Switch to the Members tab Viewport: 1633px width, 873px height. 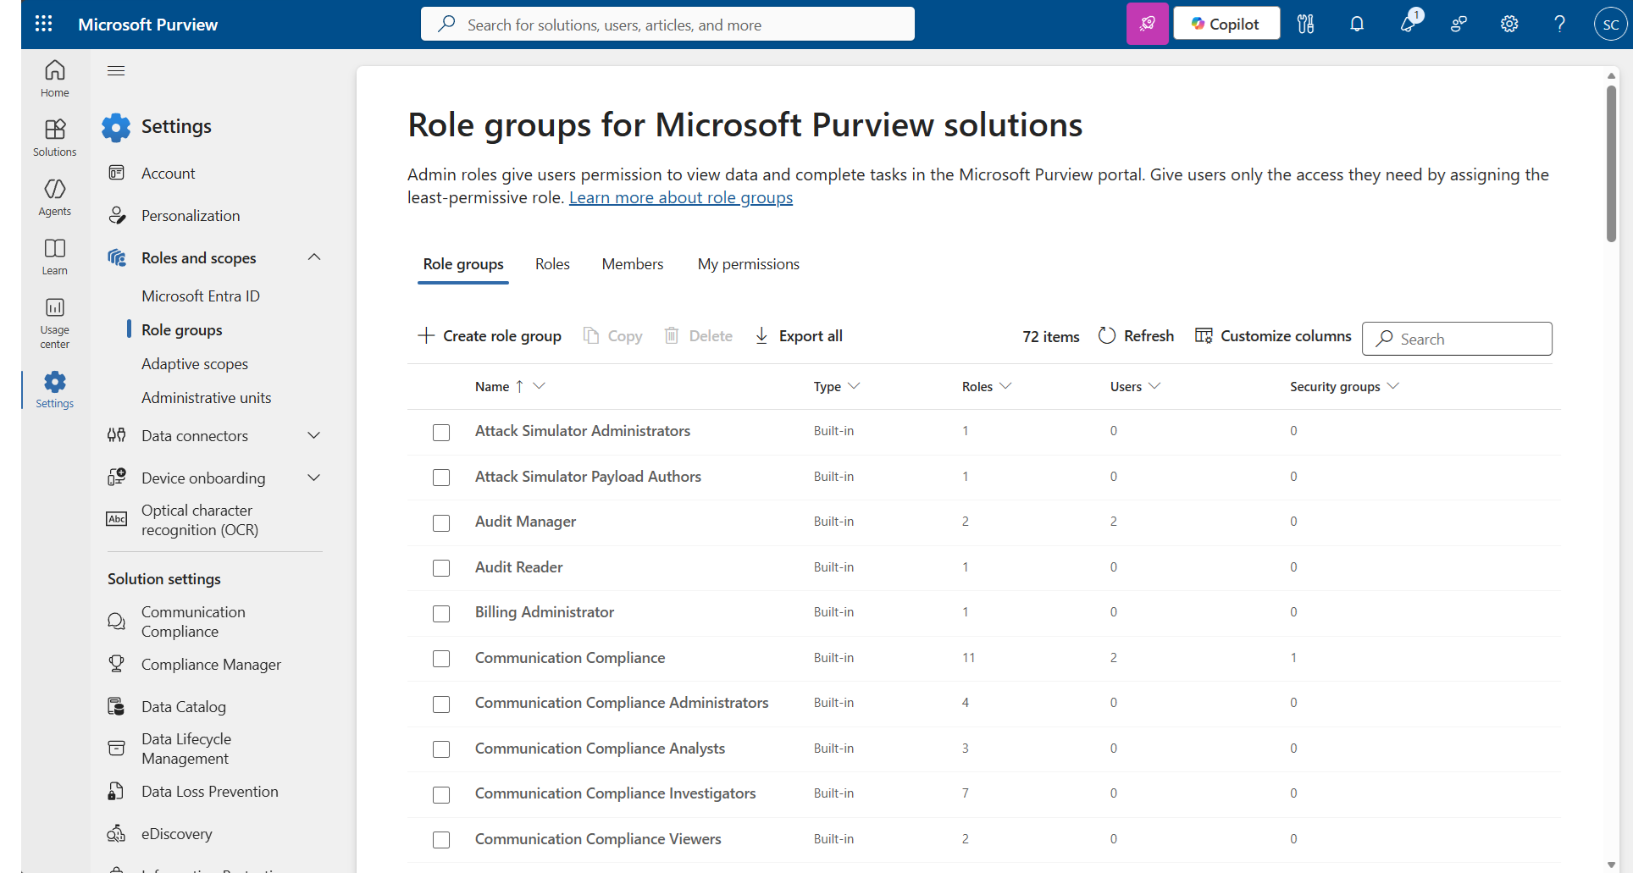[633, 264]
